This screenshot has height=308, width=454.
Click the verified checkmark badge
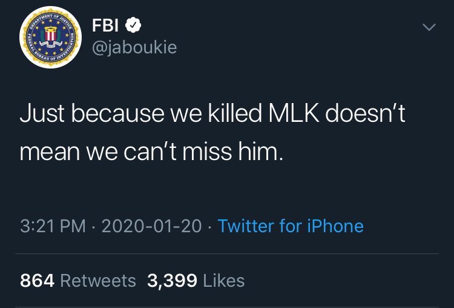133,25
